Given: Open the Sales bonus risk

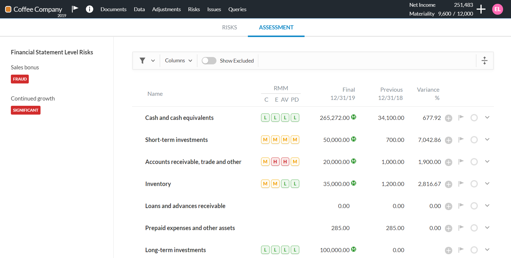Looking at the screenshot, I should [25, 67].
